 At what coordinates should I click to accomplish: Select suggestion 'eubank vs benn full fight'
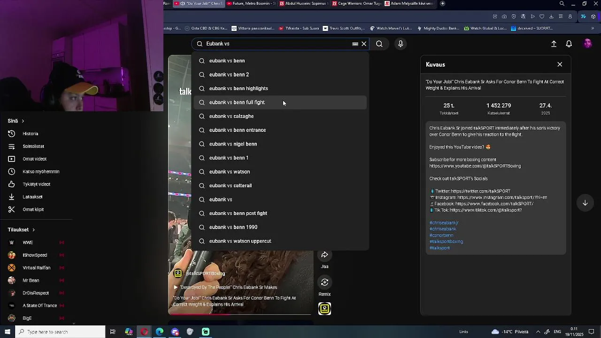click(280, 102)
